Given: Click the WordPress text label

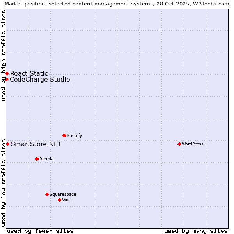Looking at the screenshot, I should (192, 144).
